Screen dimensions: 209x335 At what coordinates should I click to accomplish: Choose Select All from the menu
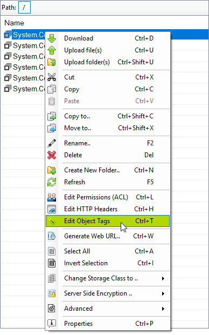tap(108, 251)
